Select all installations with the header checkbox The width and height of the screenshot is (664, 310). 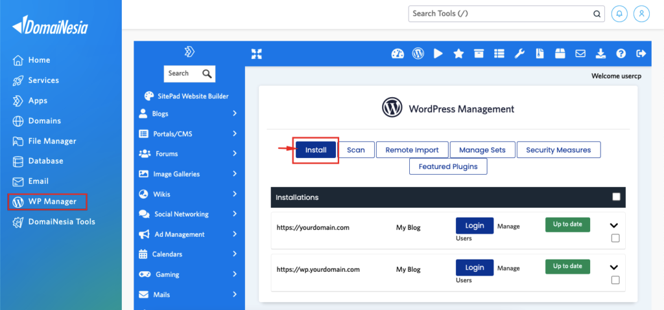(x=616, y=197)
